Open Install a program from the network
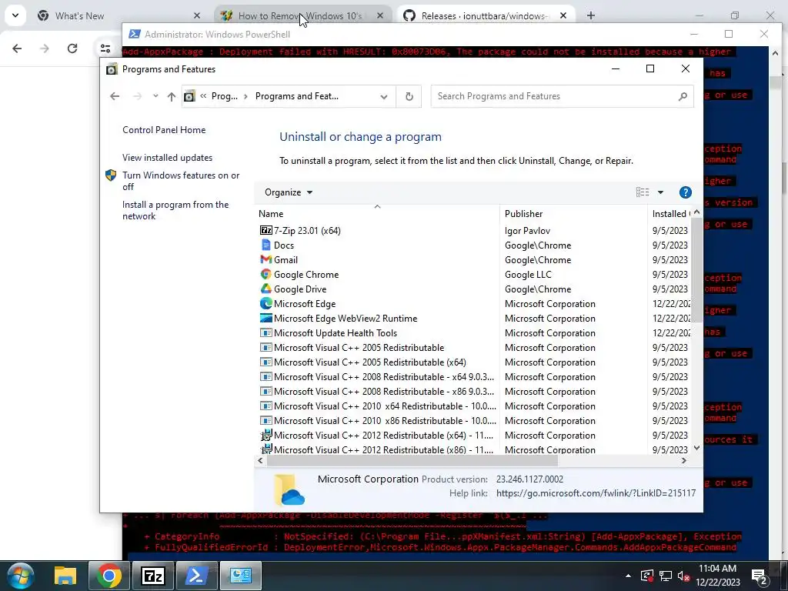The width and height of the screenshot is (788, 591). point(175,210)
